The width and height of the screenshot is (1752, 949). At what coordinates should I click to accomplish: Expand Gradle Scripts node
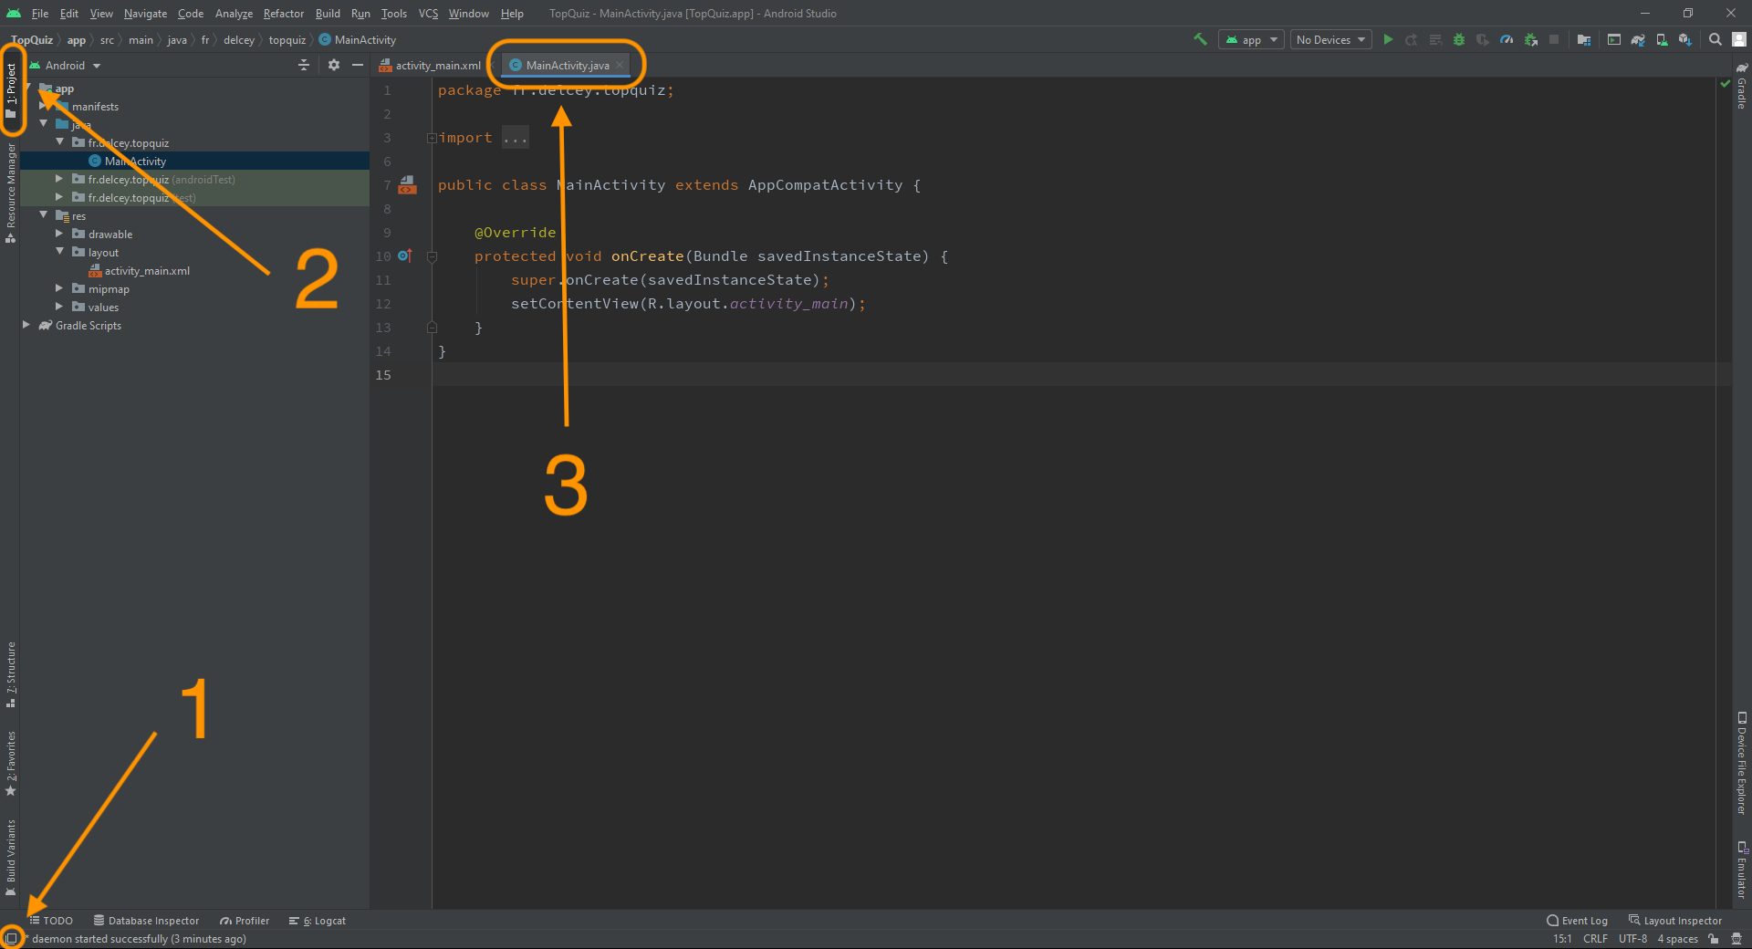26,325
